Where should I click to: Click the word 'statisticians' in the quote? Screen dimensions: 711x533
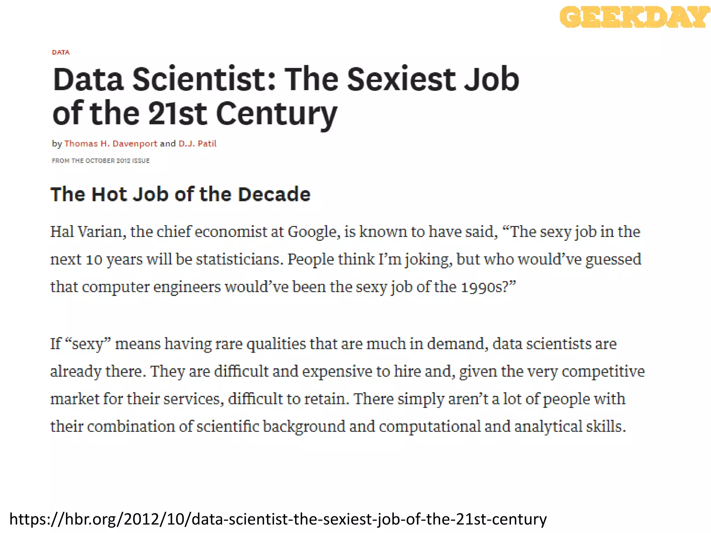click(240, 260)
